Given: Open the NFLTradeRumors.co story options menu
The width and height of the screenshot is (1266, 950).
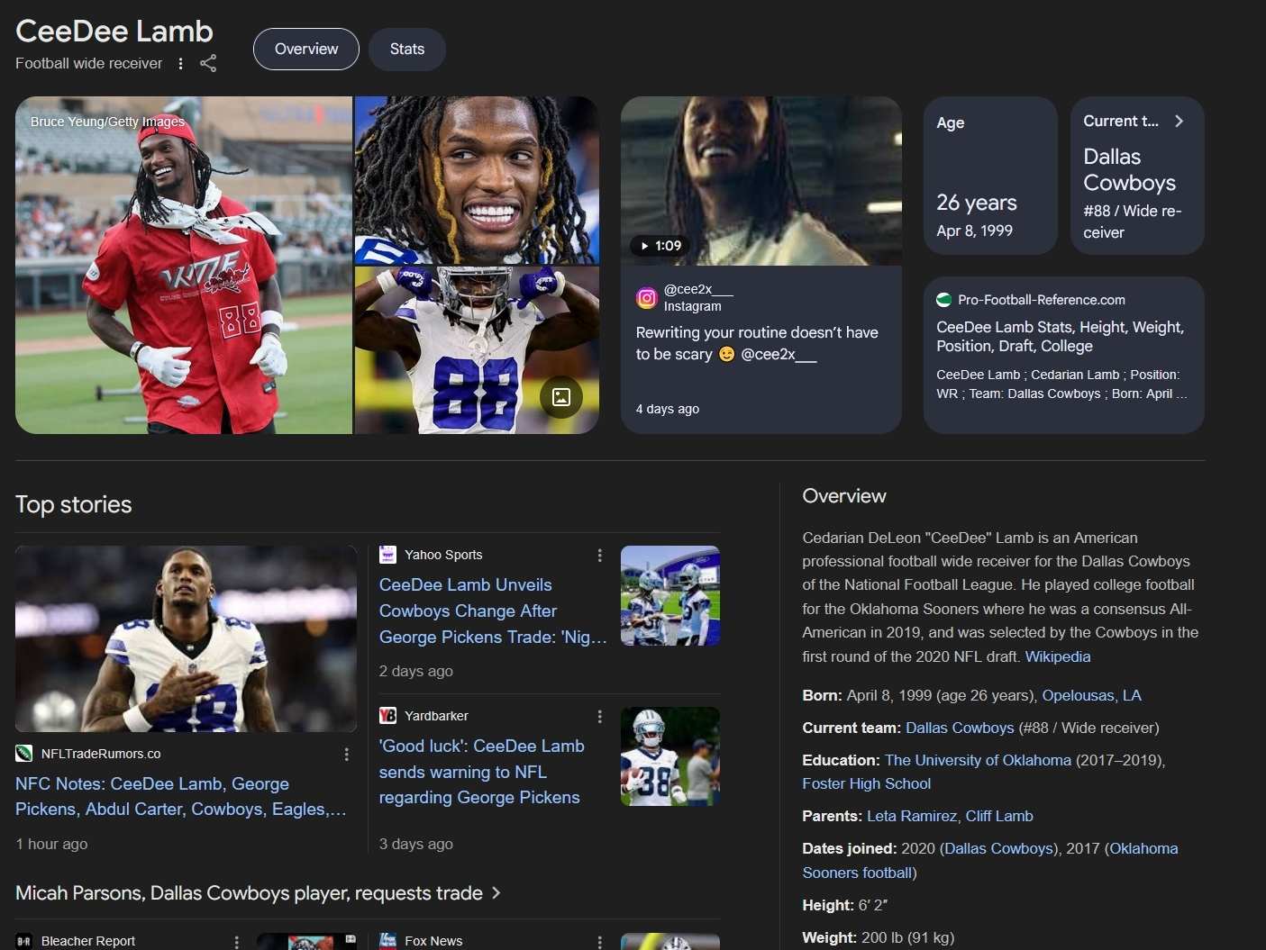Looking at the screenshot, I should (347, 755).
